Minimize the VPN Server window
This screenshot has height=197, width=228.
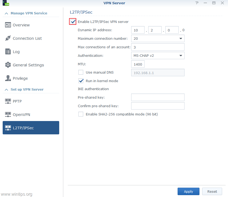point(205,3)
